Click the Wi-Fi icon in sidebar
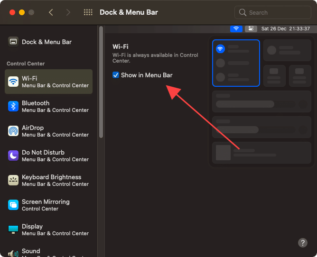This screenshot has width=317, height=257. [13, 82]
